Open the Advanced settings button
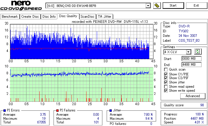The height and width of the screenshot is (126, 208). click(192, 96)
